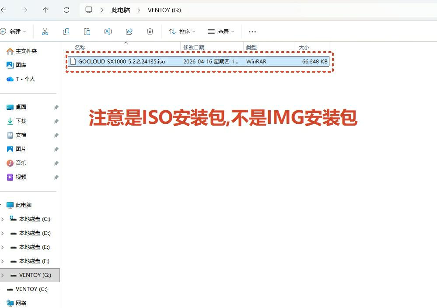Select the GOCLOUD-SX1000-5.2.2.24135.iso file
437x308 pixels.
coord(122,62)
